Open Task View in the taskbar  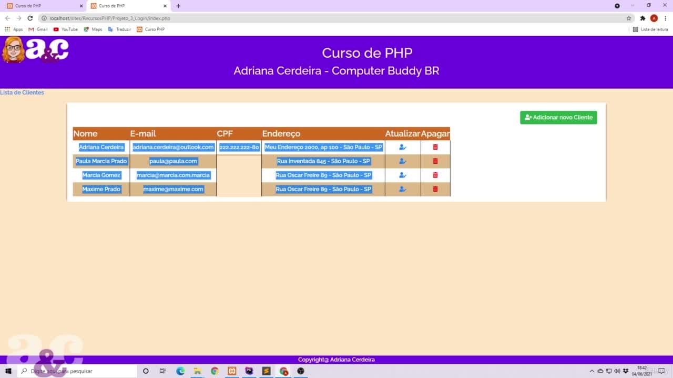point(162,371)
